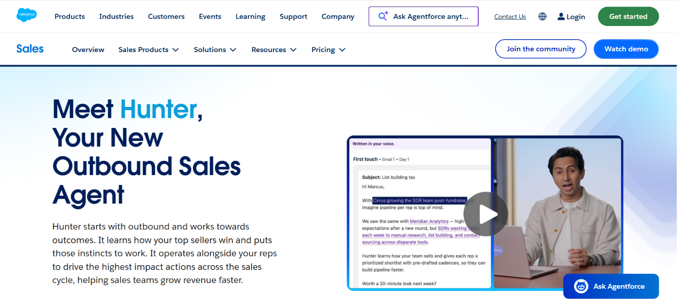This screenshot has width=677, height=299.
Task: Open the Ask Agentforce chat button
Action: pyautogui.click(x=611, y=286)
